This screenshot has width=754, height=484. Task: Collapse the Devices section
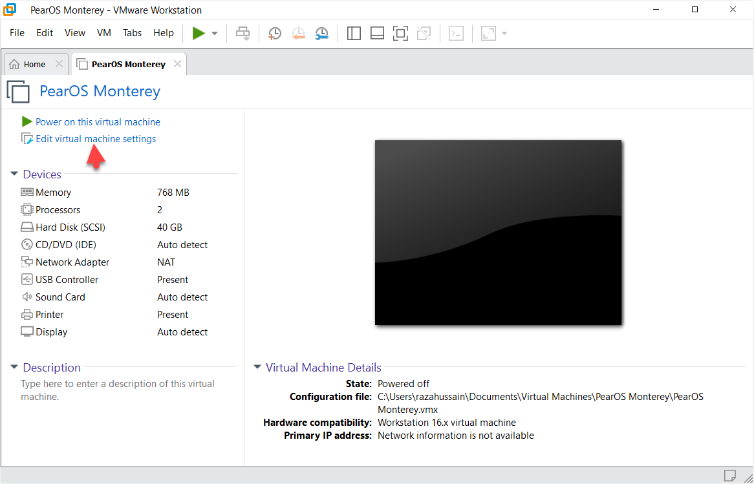point(14,174)
